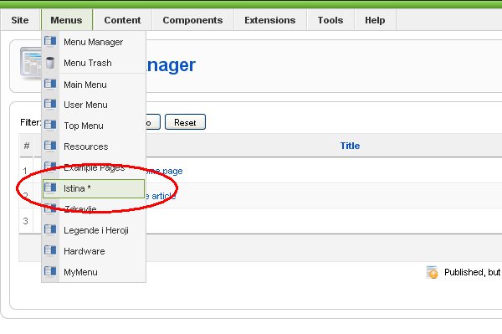Click the User Menu entry icon

(x=50, y=104)
